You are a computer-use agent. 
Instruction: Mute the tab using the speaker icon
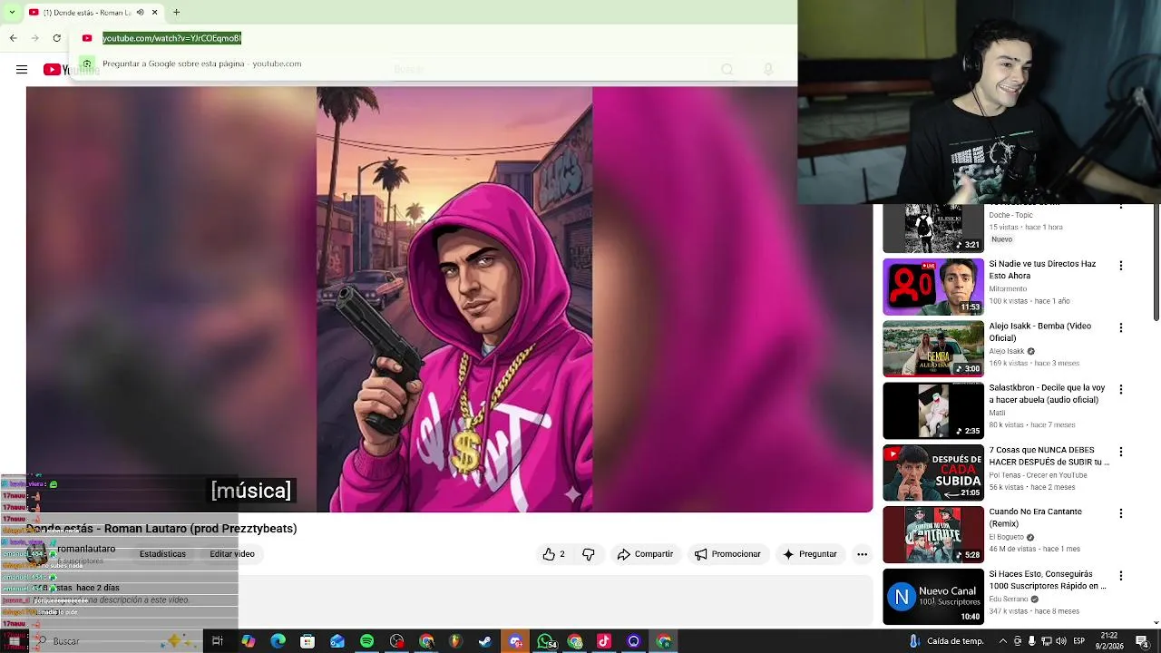[140, 13]
